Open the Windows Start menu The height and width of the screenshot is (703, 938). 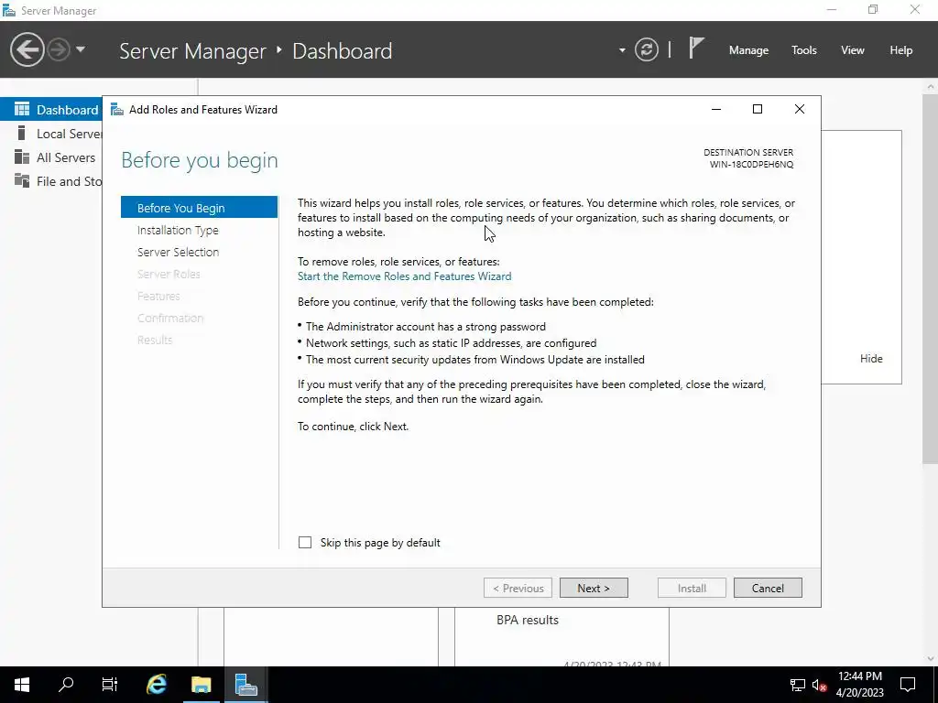point(22,685)
